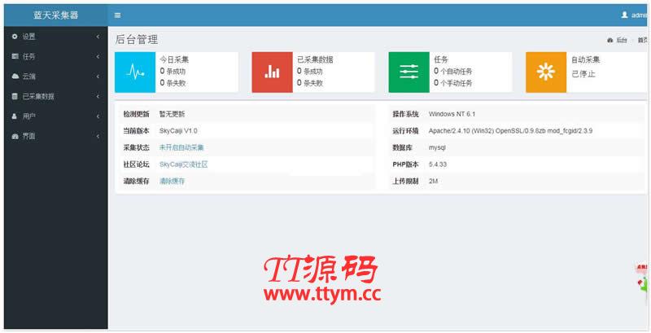The height and width of the screenshot is (333, 651).
Task: Click the green sliders icon for 任务
Action: coord(409,72)
